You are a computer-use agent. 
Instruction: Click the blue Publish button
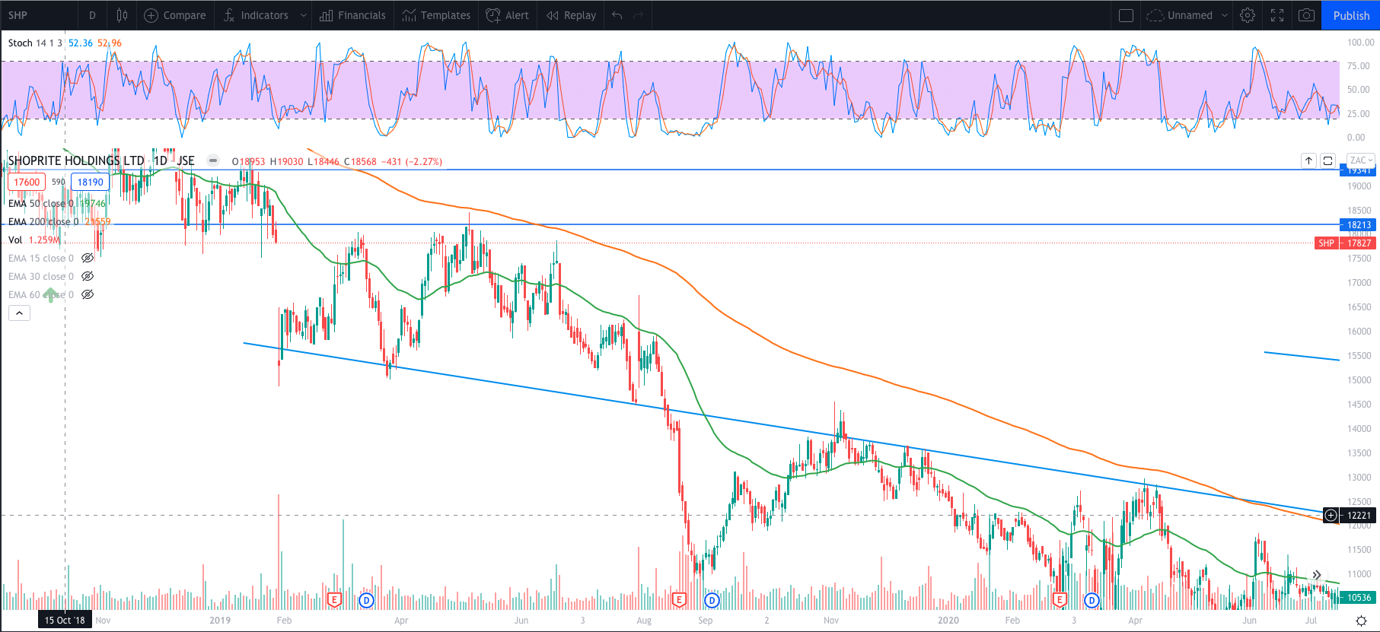pyautogui.click(x=1351, y=15)
